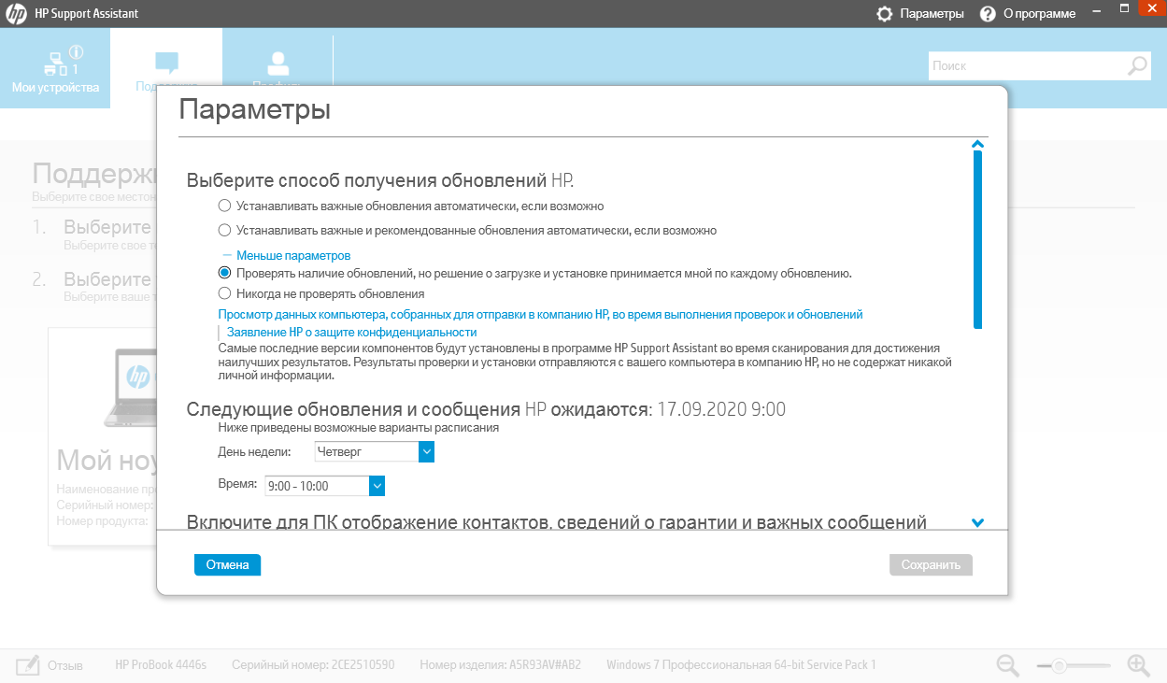Image resolution: width=1167 pixels, height=683 pixels.
Task: Select check updates but let me decide radio
Action: tap(224, 273)
